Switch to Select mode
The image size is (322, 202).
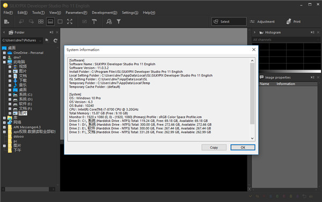(x=229, y=21)
